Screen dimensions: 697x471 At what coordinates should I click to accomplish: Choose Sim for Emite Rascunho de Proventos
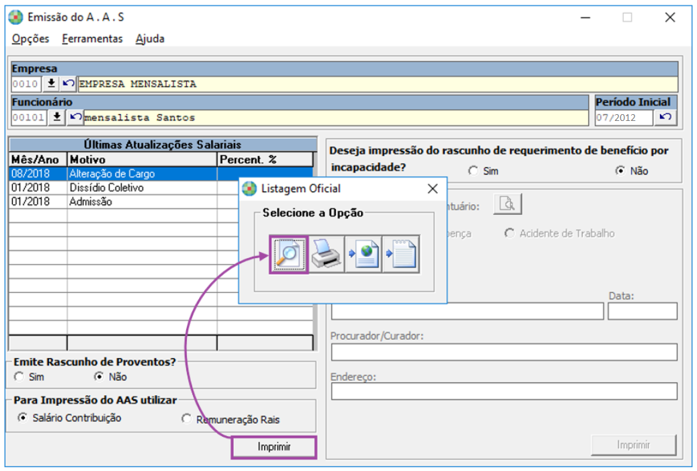30,377
